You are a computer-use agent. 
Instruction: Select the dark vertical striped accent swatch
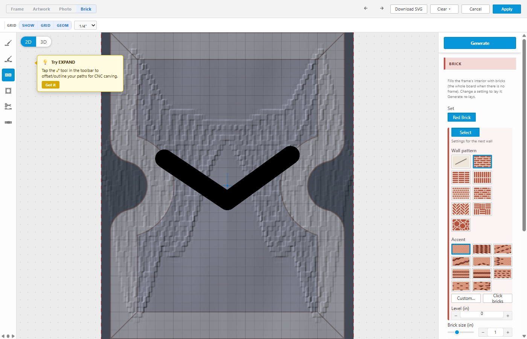482,249
